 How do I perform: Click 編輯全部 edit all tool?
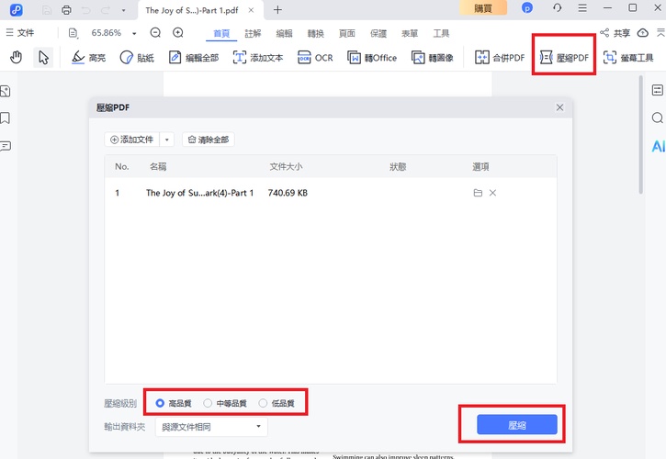click(194, 57)
